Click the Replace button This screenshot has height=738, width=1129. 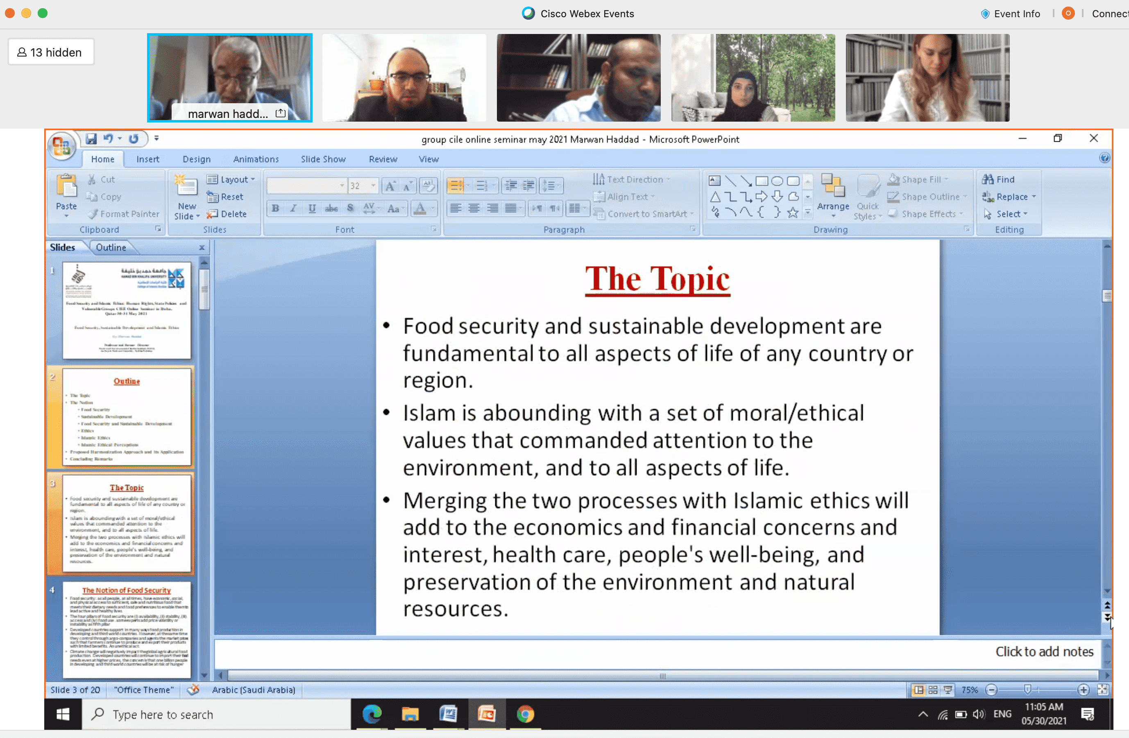tap(1009, 197)
